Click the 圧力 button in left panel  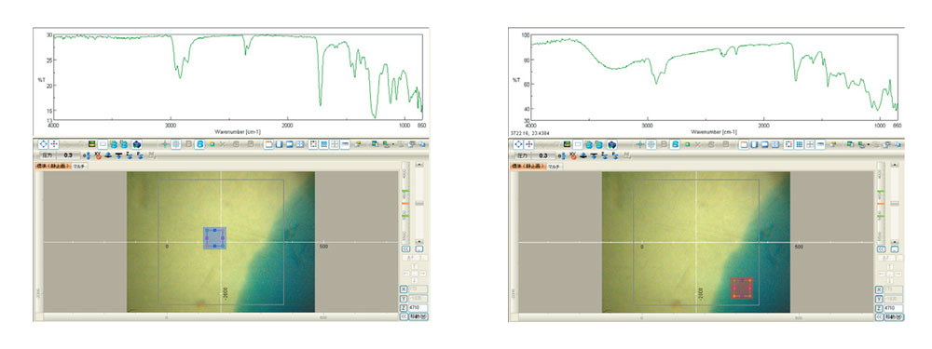coord(47,155)
